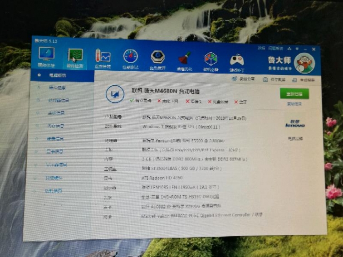
Task: Open 其他硬件 sidebar page
Action: coord(54,178)
